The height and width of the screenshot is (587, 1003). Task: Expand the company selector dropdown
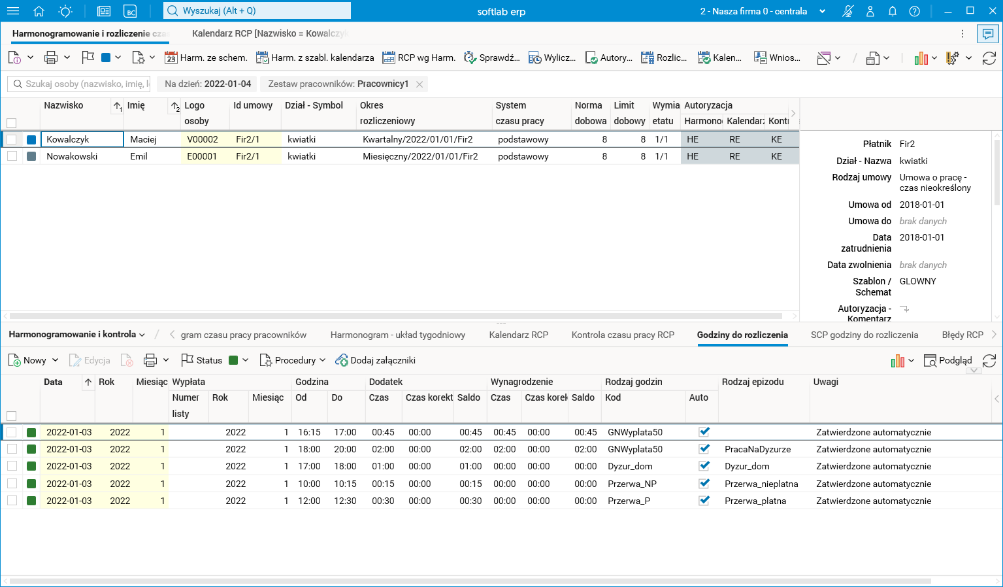(822, 11)
